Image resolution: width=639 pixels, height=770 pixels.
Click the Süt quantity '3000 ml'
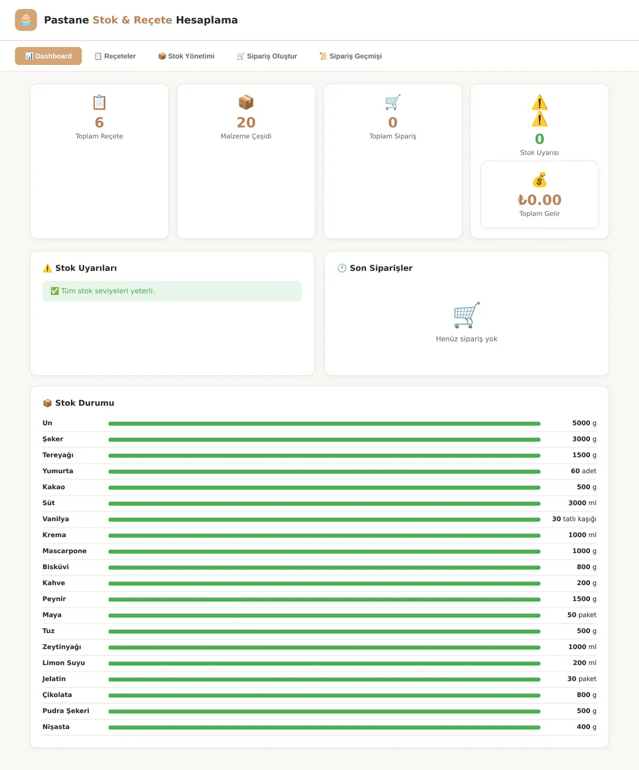(x=582, y=503)
